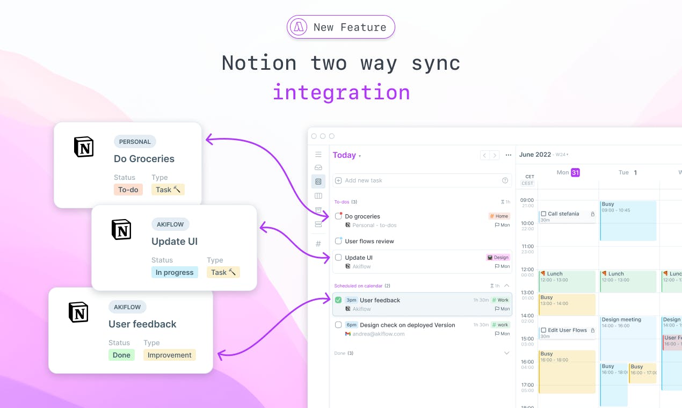Click the June 2022 month title
The height and width of the screenshot is (408, 682).
[535, 155]
